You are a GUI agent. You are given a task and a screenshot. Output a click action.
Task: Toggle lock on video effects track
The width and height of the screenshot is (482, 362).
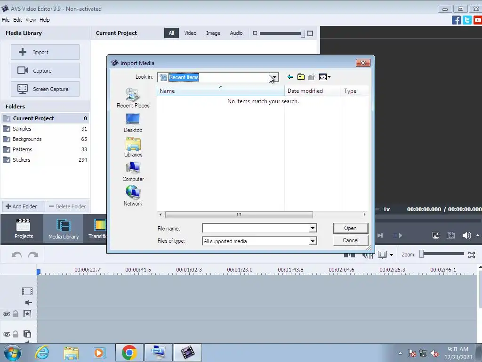(x=16, y=314)
